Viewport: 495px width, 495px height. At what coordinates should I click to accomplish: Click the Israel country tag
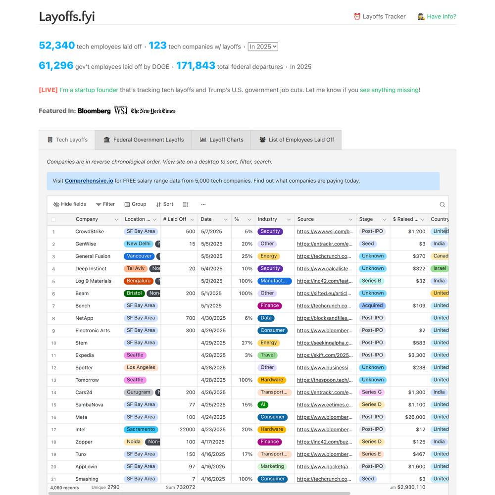point(440,268)
